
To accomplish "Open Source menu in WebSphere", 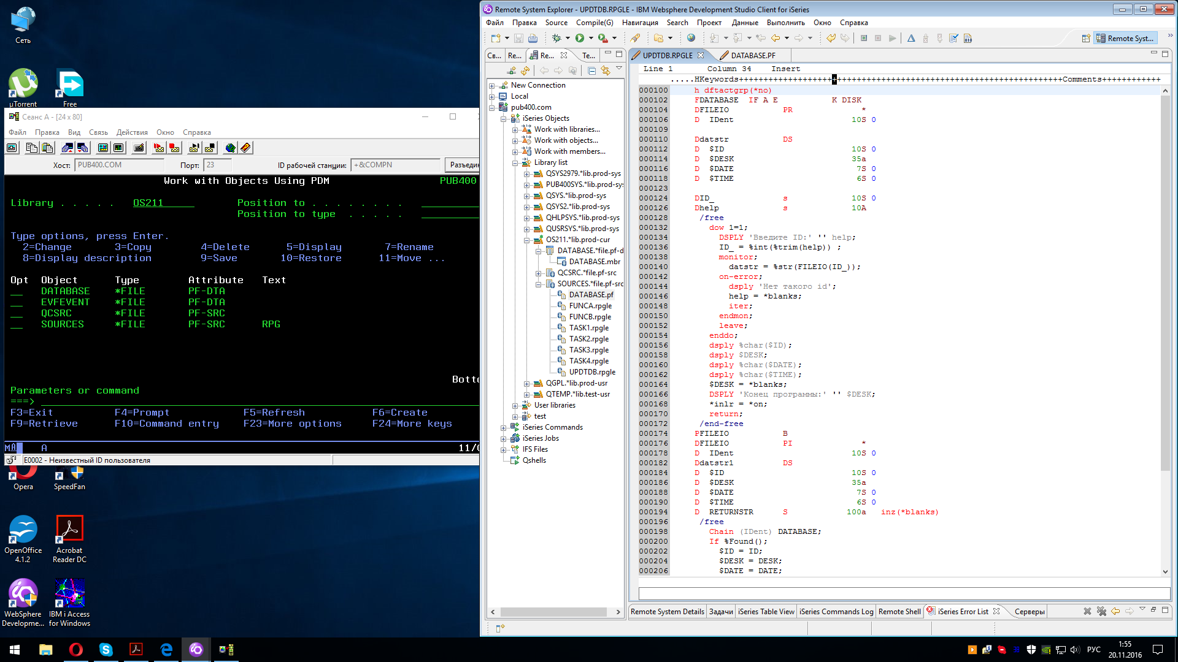I will [x=556, y=23].
